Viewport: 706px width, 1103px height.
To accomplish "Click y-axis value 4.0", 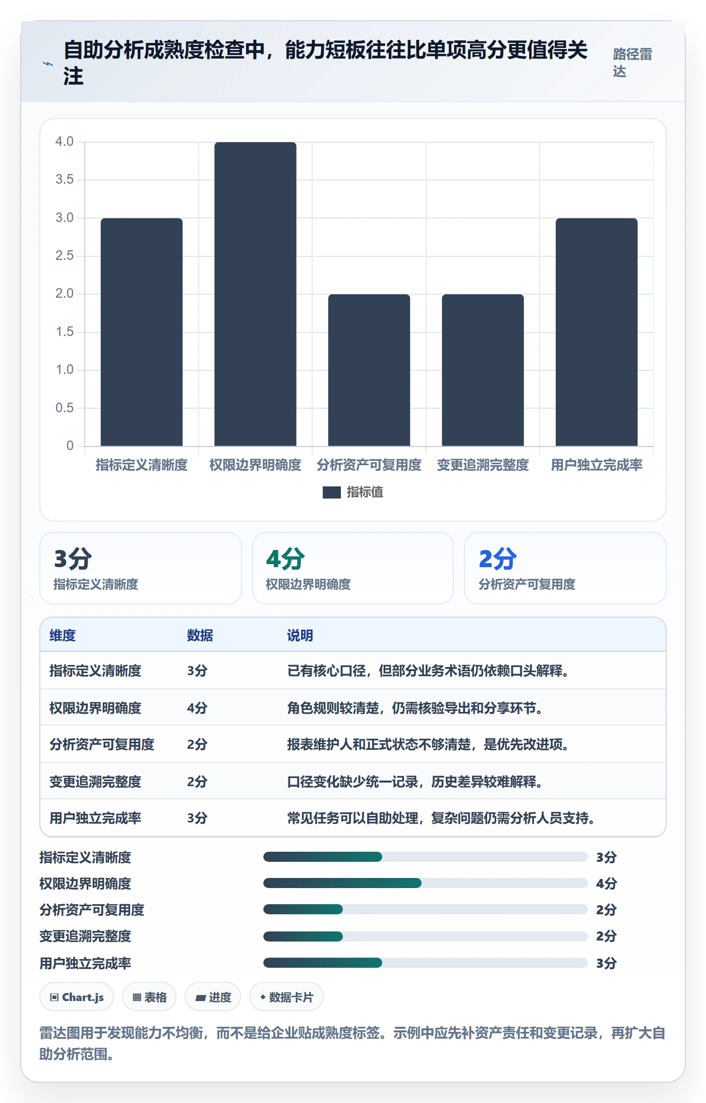I will 65,141.
